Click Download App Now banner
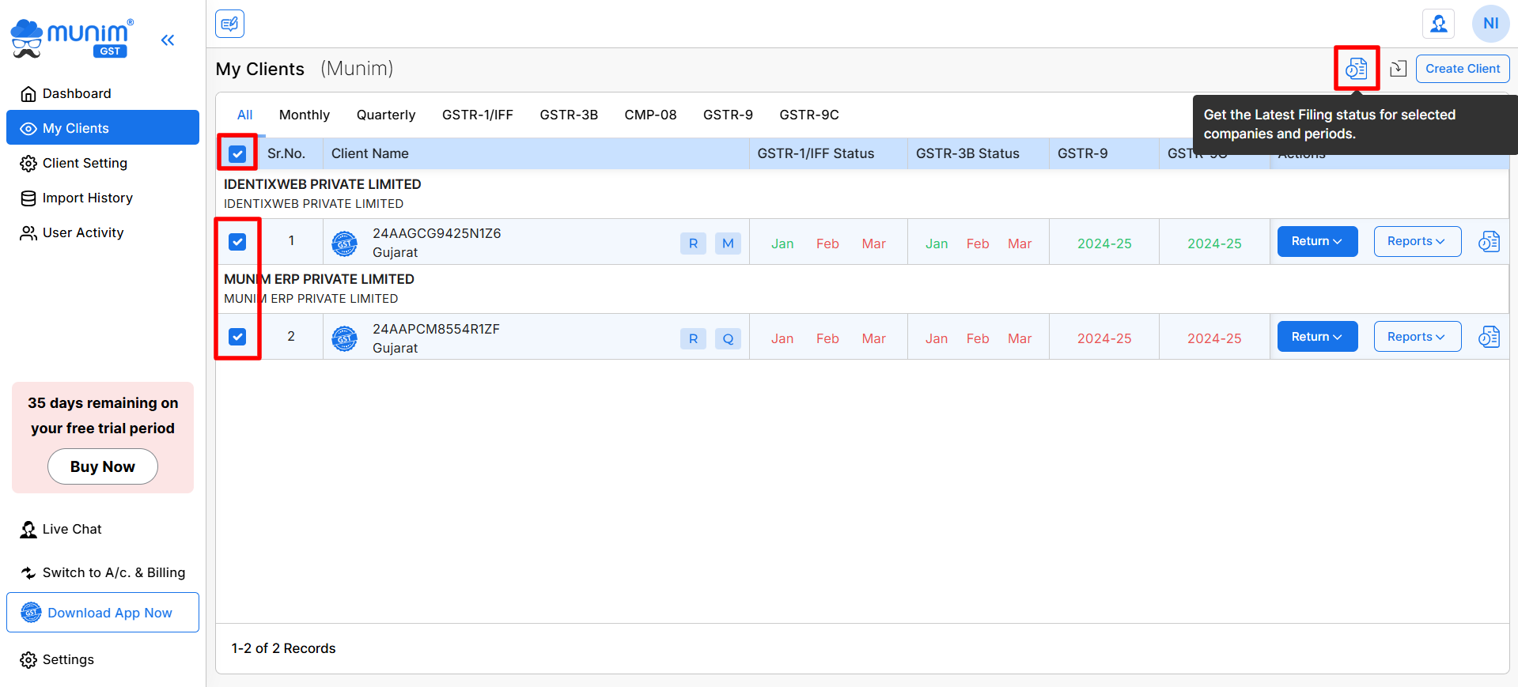1518x687 pixels. 103,613
